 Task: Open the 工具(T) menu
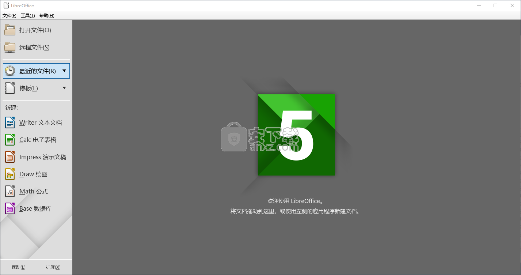[x=28, y=16]
